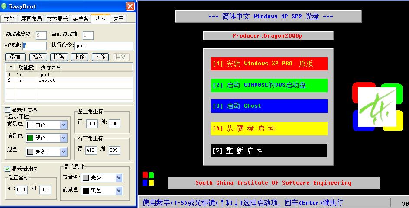Click the 功能键总数 field
Image resolution: width=409 pixels, height=208 pixels.
41,35
